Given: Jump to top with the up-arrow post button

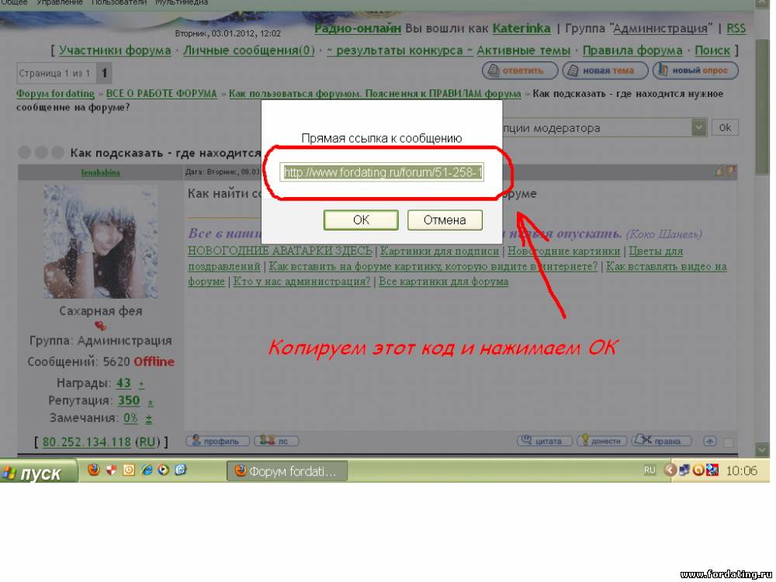Looking at the screenshot, I should point(710,441).
